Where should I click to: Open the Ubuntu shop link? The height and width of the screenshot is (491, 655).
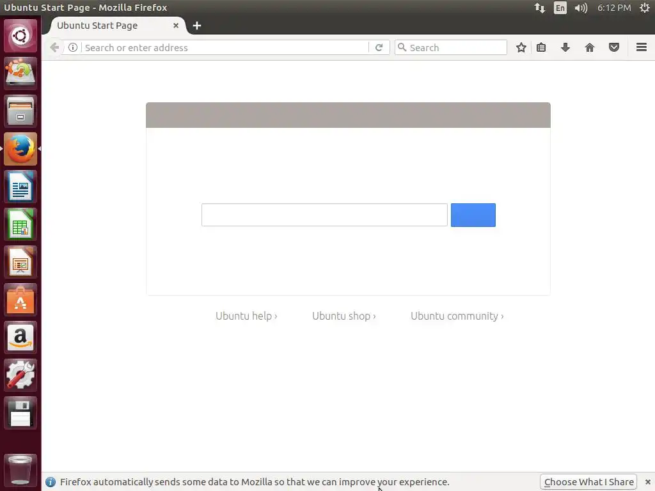point(343,316)
